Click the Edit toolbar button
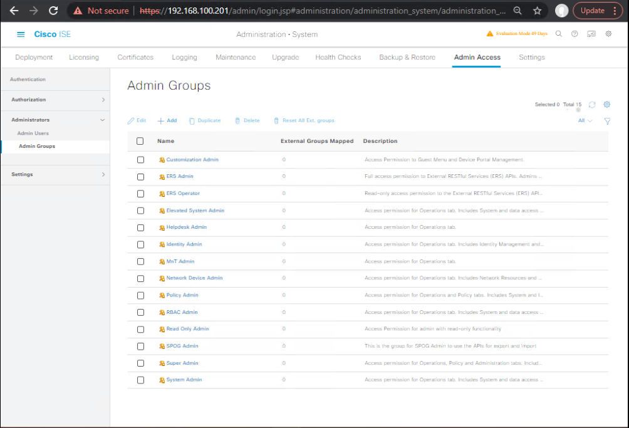Viewport: 629px width, 428px height. click(x=137, y=121)
